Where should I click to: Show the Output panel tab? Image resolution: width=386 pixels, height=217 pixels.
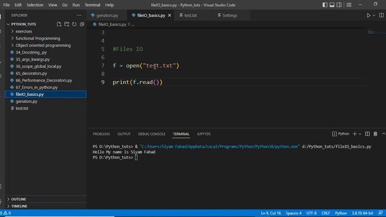[124, 134]
